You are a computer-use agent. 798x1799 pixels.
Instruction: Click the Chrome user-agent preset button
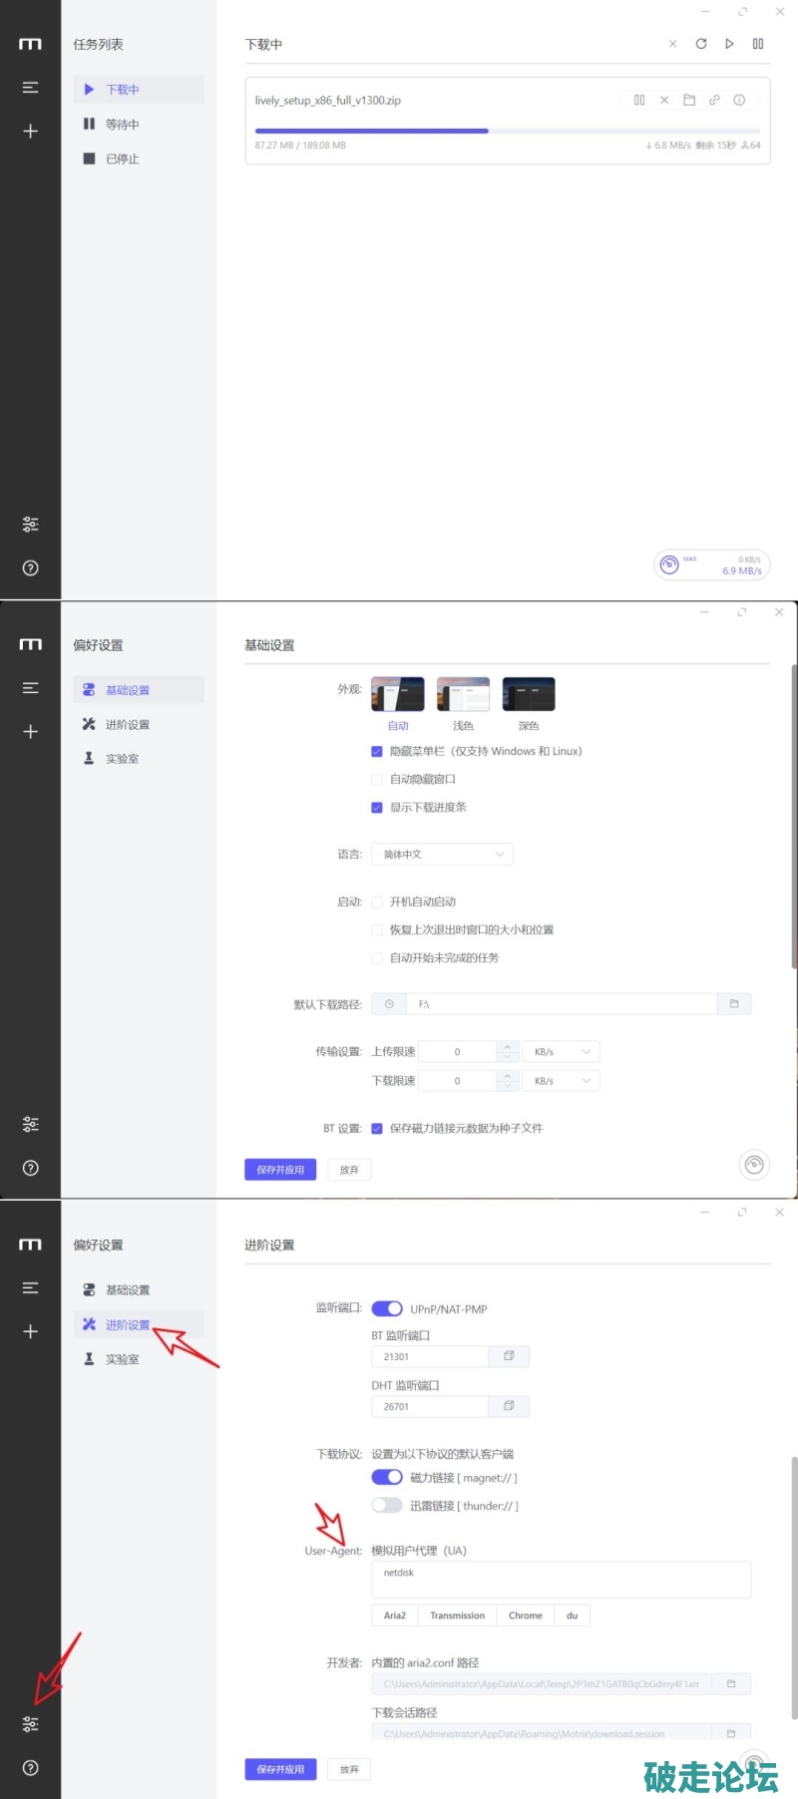click(526, 1616)
